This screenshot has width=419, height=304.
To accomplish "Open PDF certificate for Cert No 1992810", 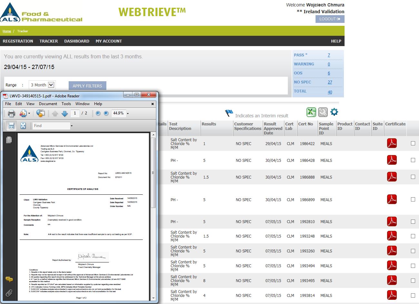I will coord(392,221).
